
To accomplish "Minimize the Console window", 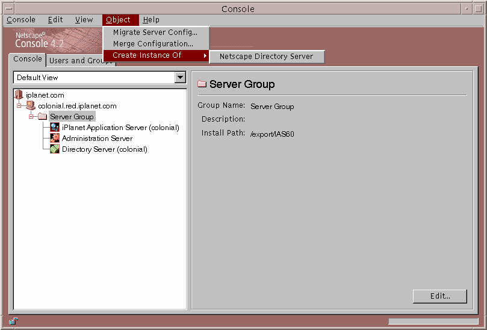I will point(466,8).
